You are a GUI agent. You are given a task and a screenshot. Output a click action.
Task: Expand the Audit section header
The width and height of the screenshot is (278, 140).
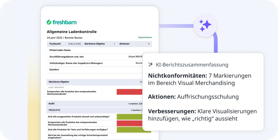pyautogui.click(x=51, y=104)
